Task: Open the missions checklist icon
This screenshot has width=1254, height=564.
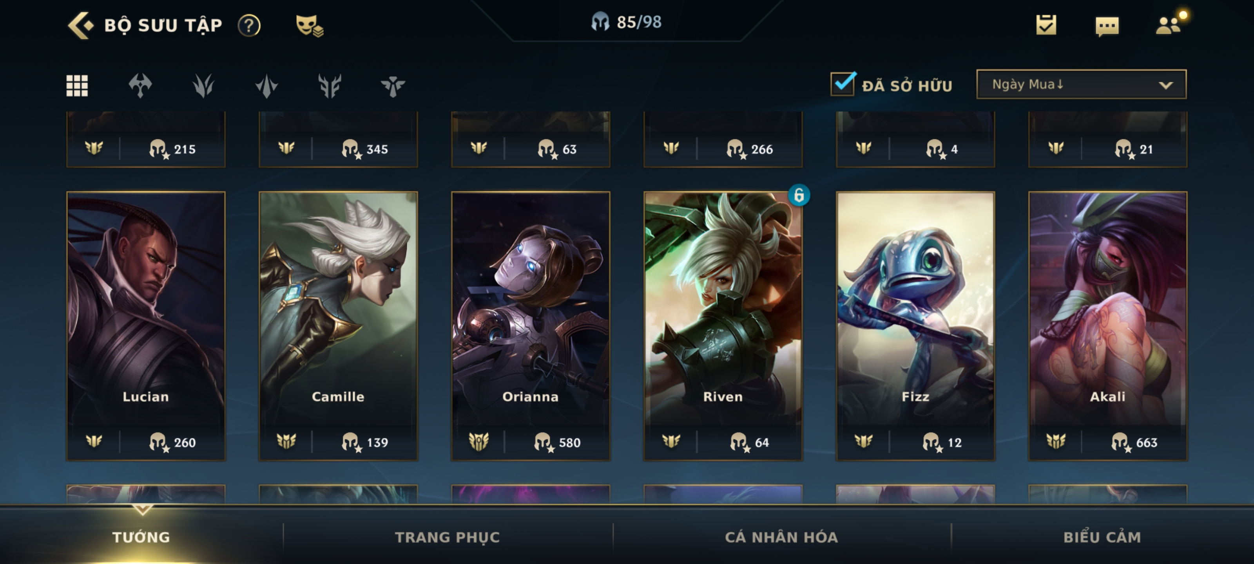Action: coord(1046,25)
